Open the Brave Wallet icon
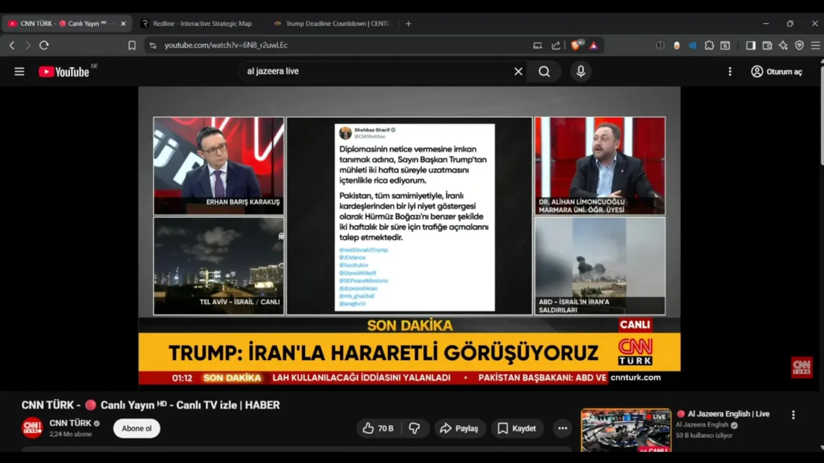 (x=767, y=46)
